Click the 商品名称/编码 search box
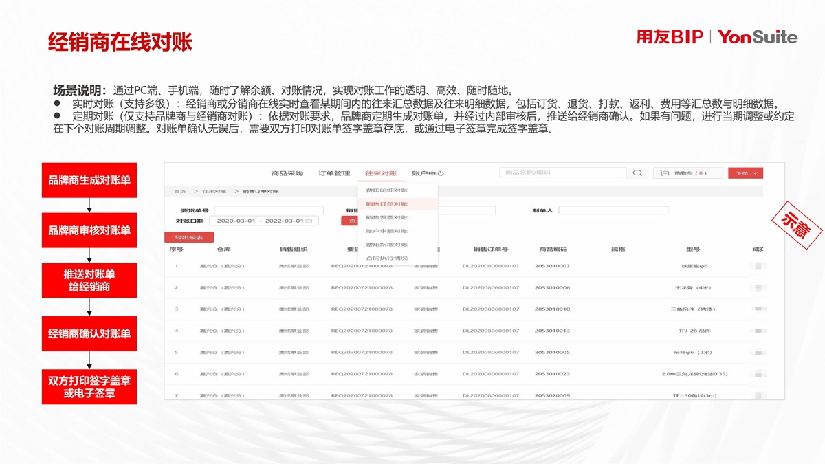This screenshot has height=464, width=825. pyautogui.click(x=562, y=173)
